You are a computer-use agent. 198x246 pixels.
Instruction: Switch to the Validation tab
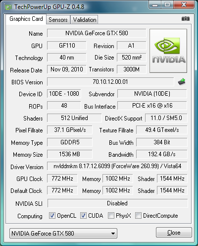(x=85, y=20)
